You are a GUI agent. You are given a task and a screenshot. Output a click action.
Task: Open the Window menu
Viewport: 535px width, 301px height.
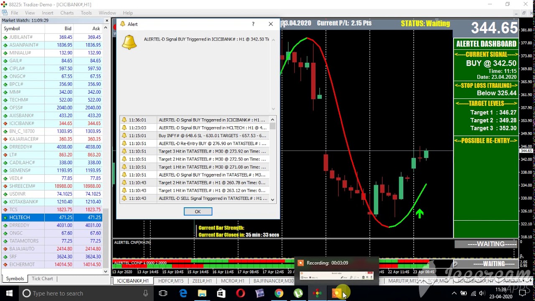pos(107,13)
